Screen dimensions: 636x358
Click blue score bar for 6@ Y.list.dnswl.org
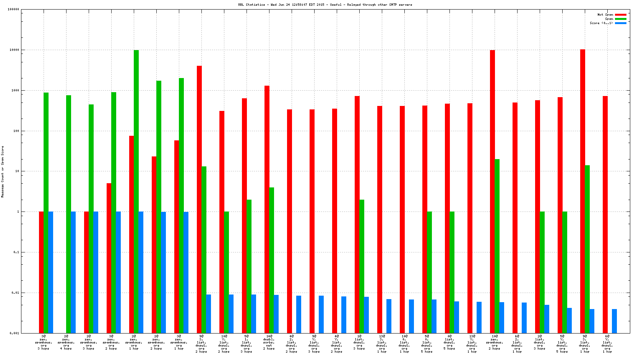614,321
